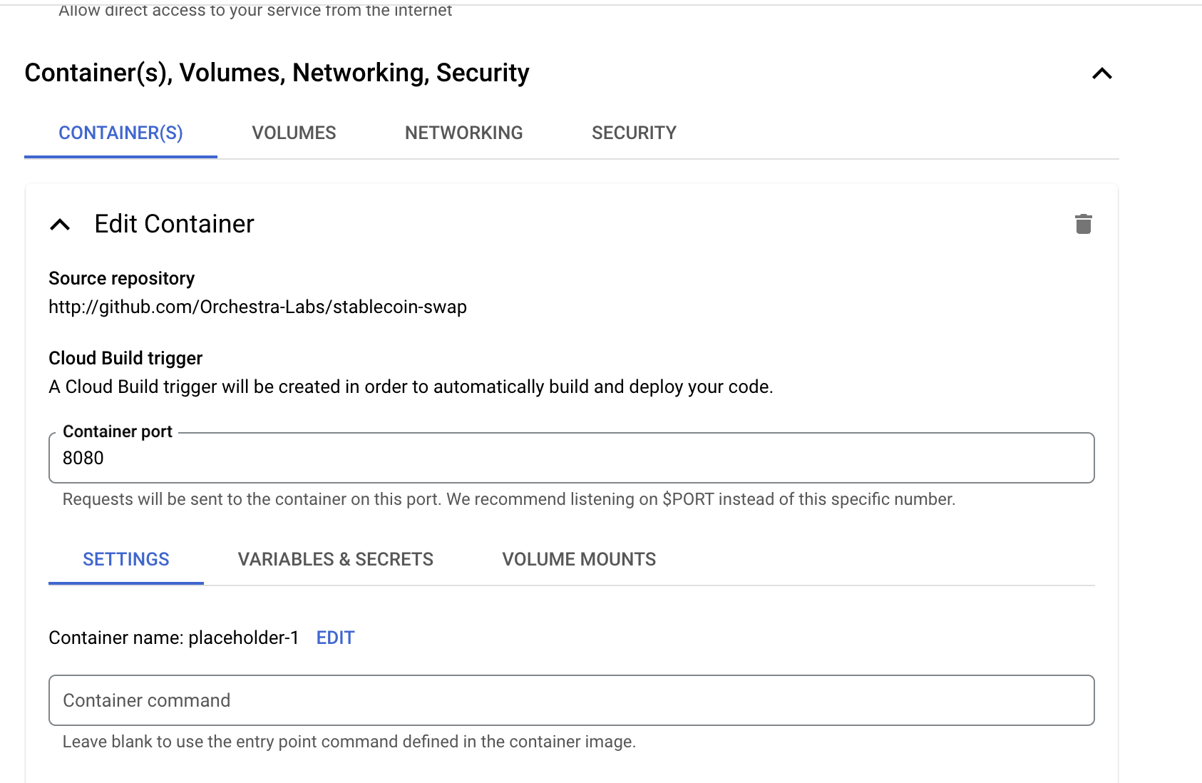Click the stablecoin-swap GitHub repository URL
1202x783 pixels.
(x=257, y=307)
